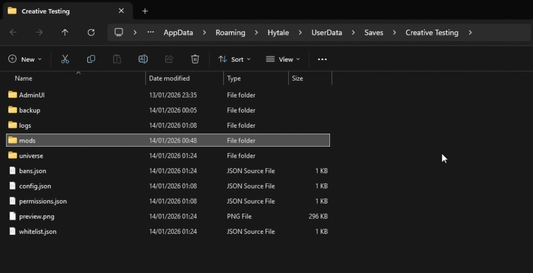Open the View layout dropdown

(x=283, y=59)
